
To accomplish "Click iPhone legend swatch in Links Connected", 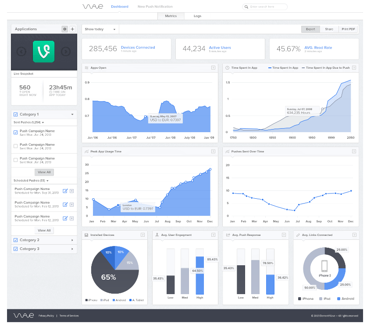I will click(x=299, y=299).
